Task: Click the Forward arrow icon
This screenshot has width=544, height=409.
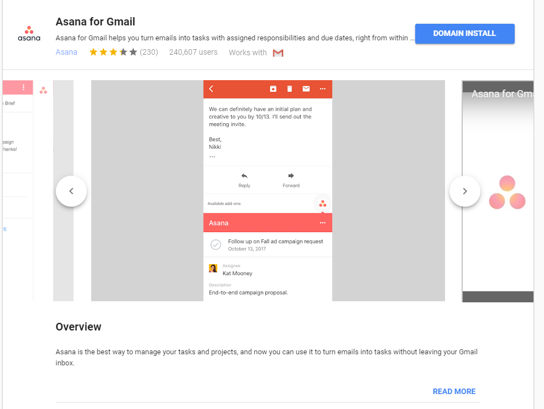Action: coord(291,176)
